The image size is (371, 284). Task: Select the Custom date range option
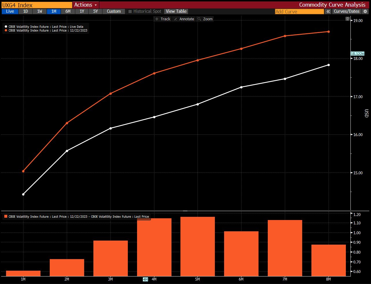click(x=114, y=11)
